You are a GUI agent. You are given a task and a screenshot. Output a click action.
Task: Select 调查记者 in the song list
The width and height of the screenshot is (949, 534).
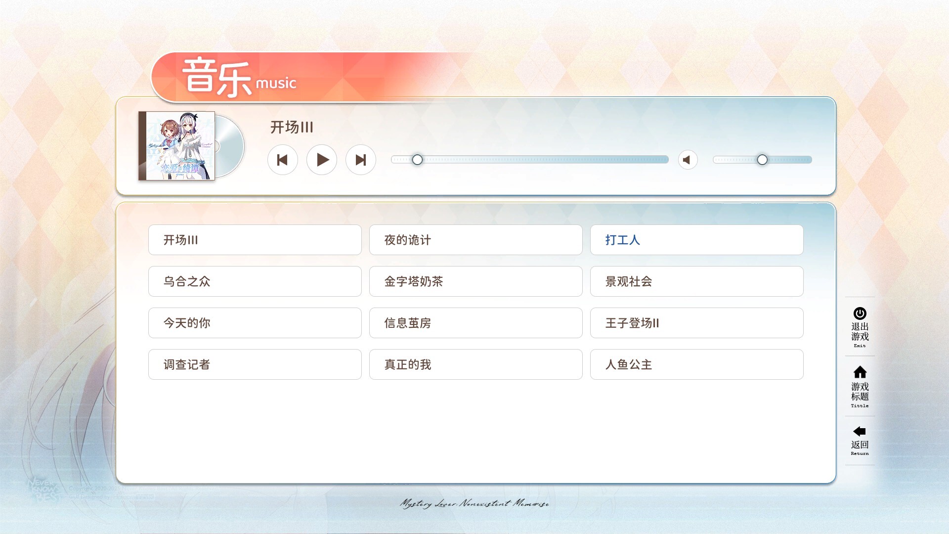coord(254,364)
